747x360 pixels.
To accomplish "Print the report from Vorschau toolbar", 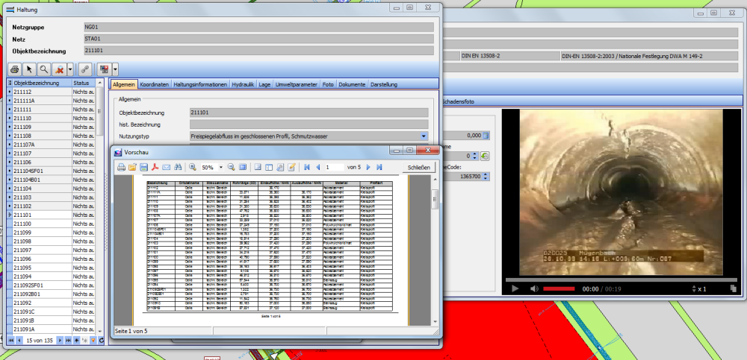I will [x=122, y=168].
